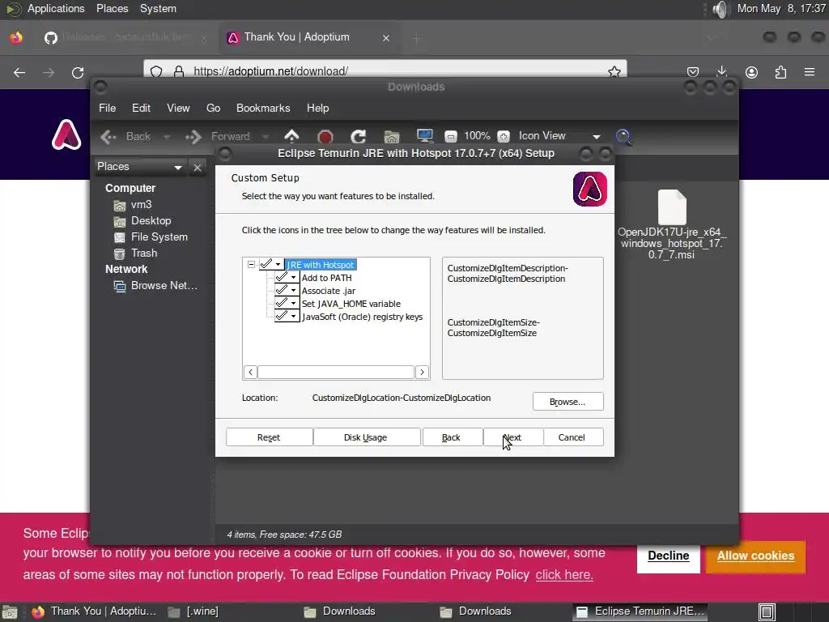Open Firefox extensions puzzle icon
The height and width of the screenshot is (622, 829).
coord(780,72)
